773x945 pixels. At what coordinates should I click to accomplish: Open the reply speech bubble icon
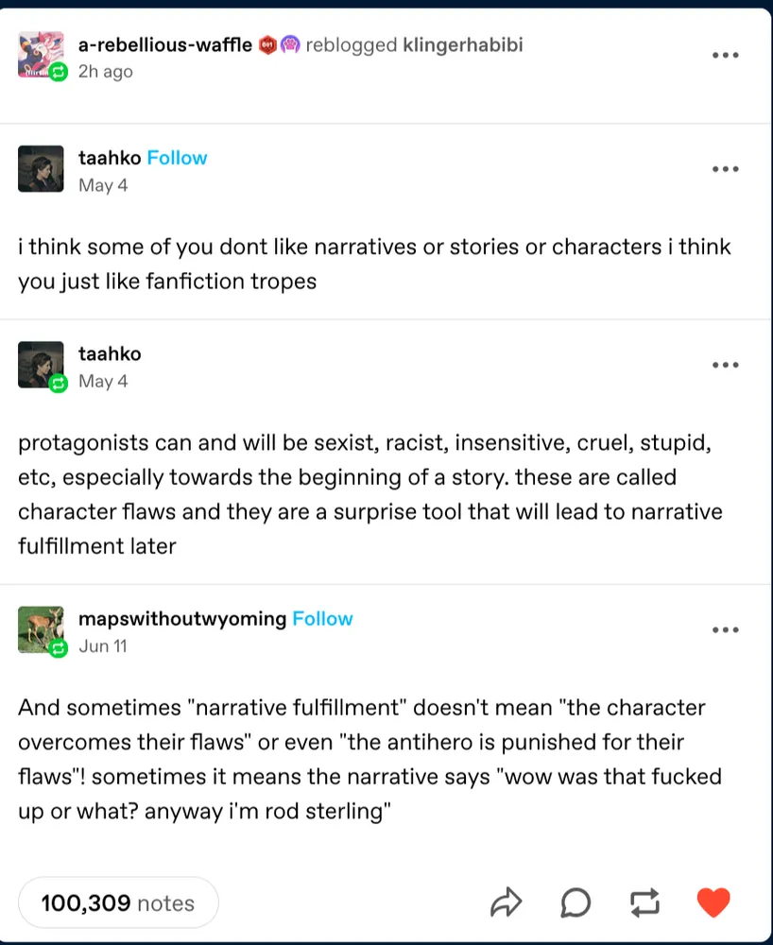[575, 902]
